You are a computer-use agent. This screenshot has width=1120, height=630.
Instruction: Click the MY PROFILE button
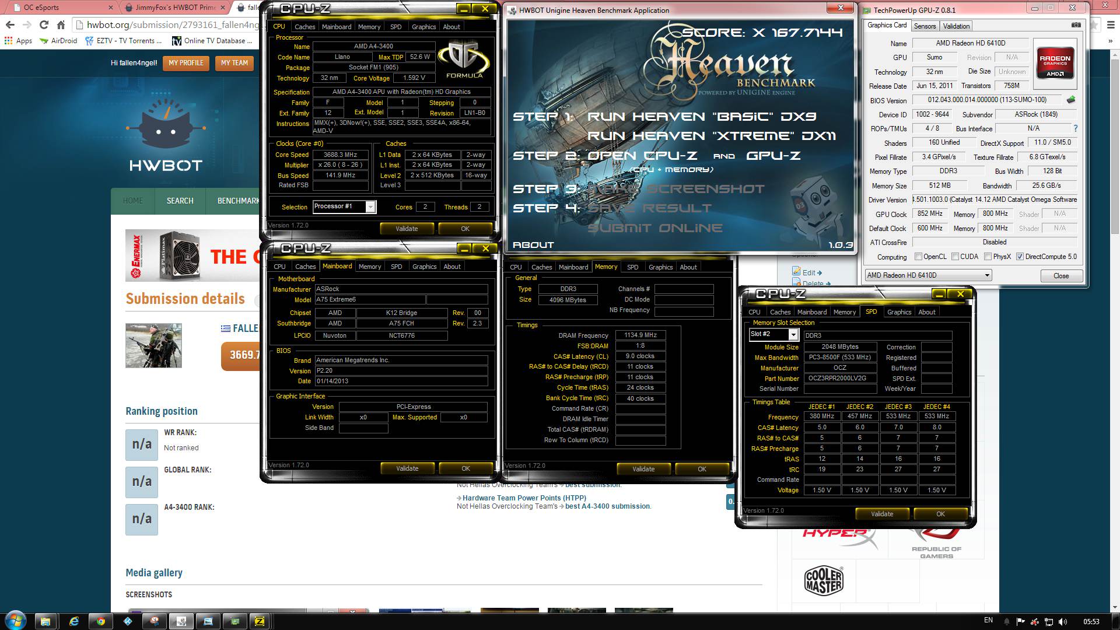tap(186, 63)
